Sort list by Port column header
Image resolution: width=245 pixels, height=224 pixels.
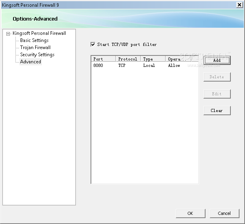[103, 59]
